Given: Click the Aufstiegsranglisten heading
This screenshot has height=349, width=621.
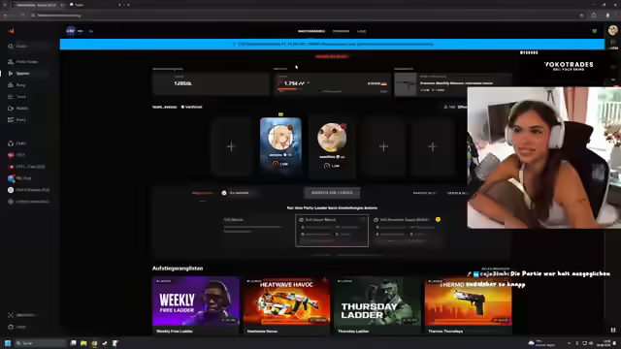Looking at the screenshot, I should click(x=178, y=269).
